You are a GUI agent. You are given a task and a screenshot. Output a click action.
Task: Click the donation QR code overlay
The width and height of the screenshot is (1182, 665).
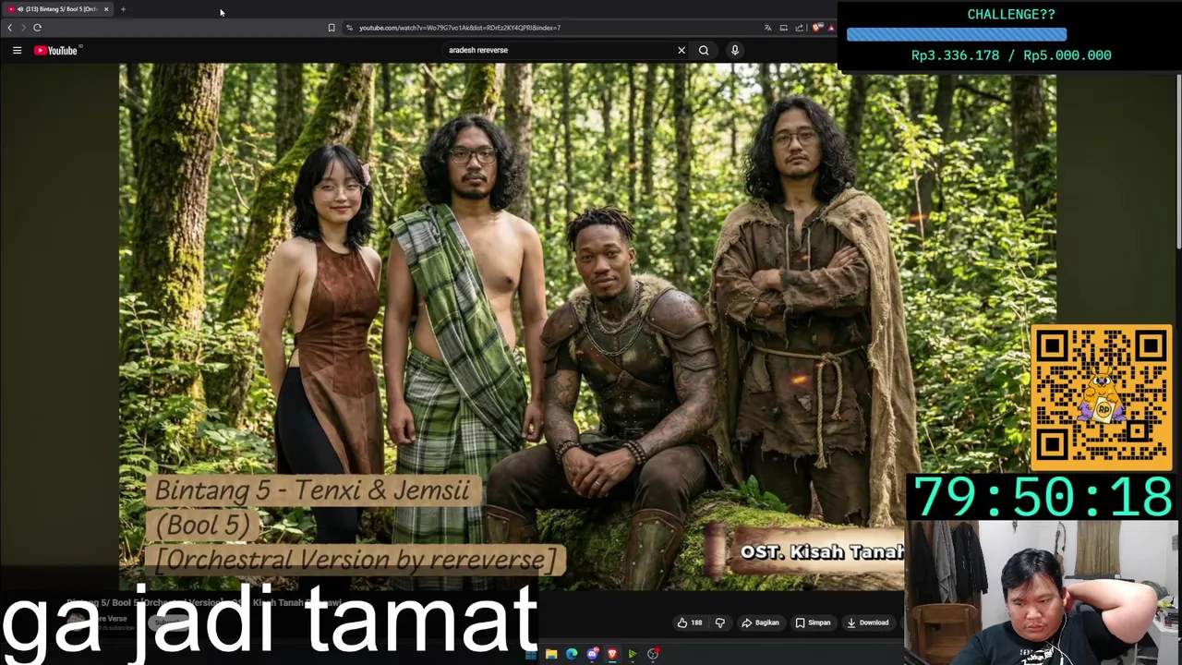click(1101, 397)
